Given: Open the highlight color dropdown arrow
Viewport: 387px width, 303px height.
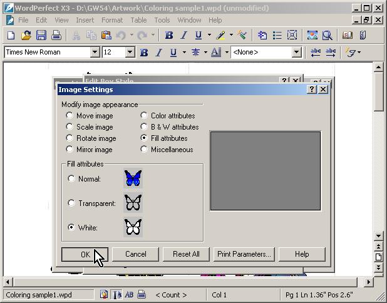Looking at the screenshot, I should click(x=231, y=35).
